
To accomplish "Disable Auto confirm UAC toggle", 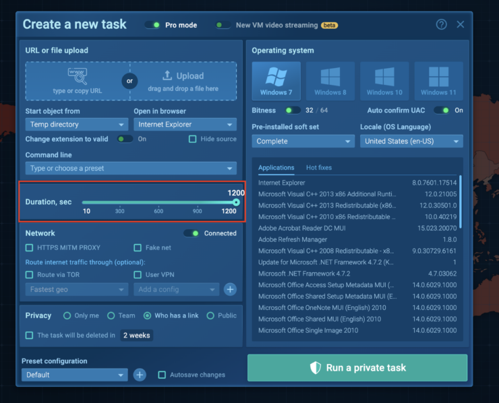I will point(441,111).
